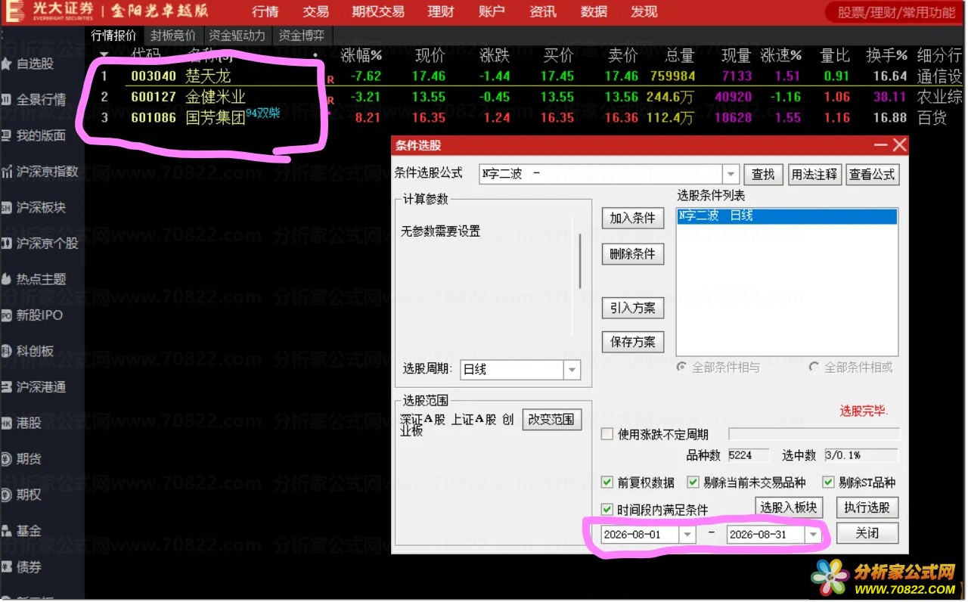Image resolution: width=968 pixels, height=602 pixels.
Task: Open 期权交易 top menu
Action: pyautogui.click(x=378, y=11)
